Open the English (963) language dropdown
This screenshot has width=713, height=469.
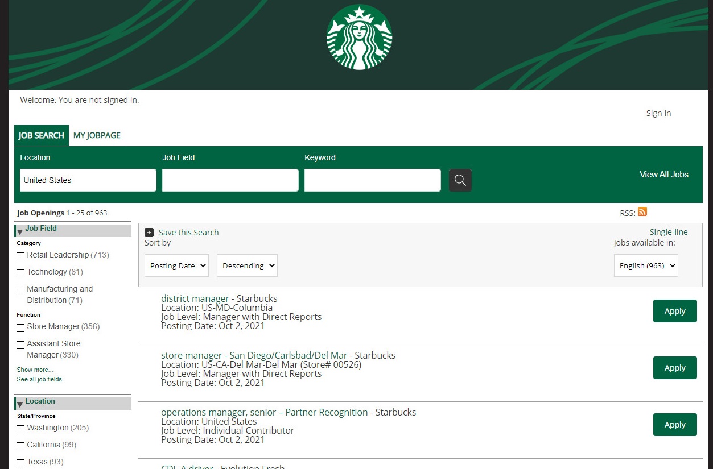(x=646, y=265)
